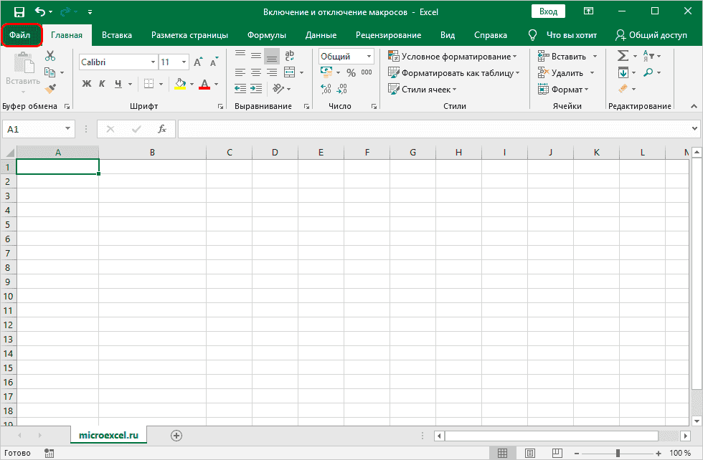Click the Find and Select magnifier icon
Image resolution: width=703 pixels, height=460 pixels.
[x=648, y=72]
